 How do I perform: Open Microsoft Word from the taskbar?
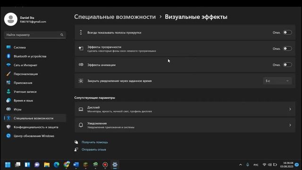(x=76, y=165)
